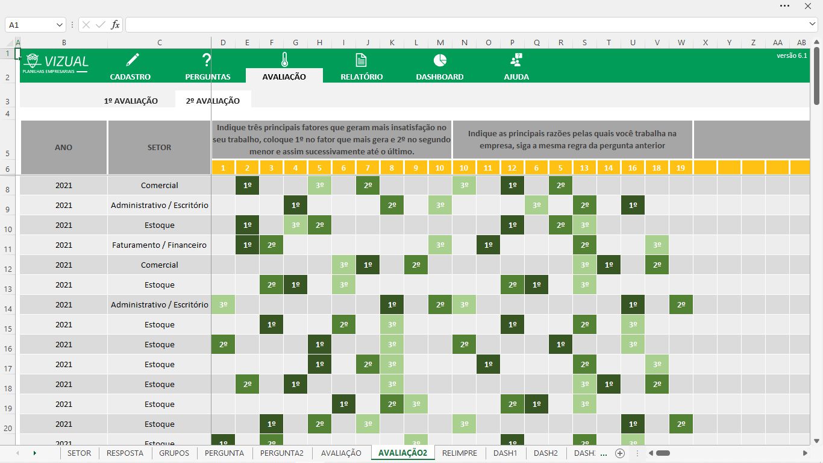Click the Vizual owl logo
Image resolution: width=823 pixels, height=463 pixels.
pos(33,61)
